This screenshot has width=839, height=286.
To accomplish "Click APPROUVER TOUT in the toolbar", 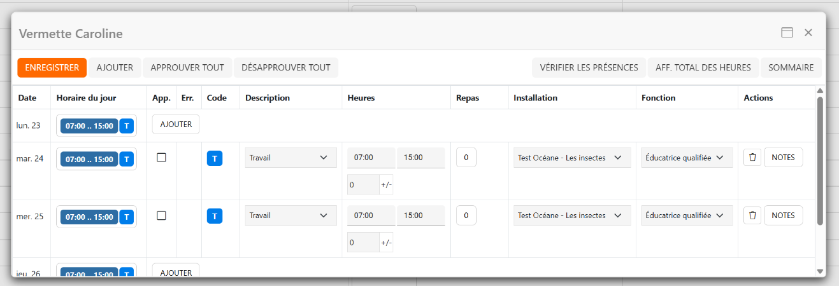I will tap(187, 67).
